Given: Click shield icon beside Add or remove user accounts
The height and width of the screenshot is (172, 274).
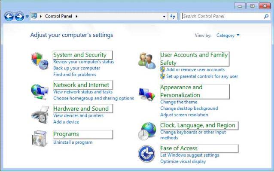Looking at the screenshot, I should point(162,69).
